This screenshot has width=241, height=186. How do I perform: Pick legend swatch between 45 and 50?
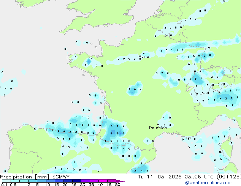112,181
